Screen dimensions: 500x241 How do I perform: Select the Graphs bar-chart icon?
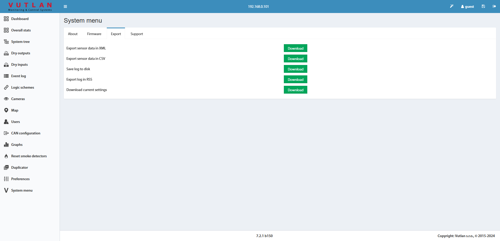coord(6,145)
